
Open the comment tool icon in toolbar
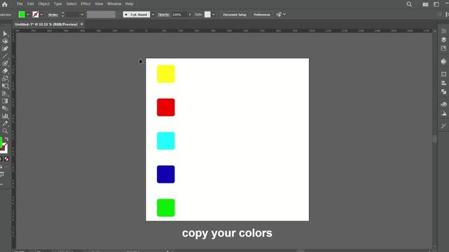[x=2, y=174]
